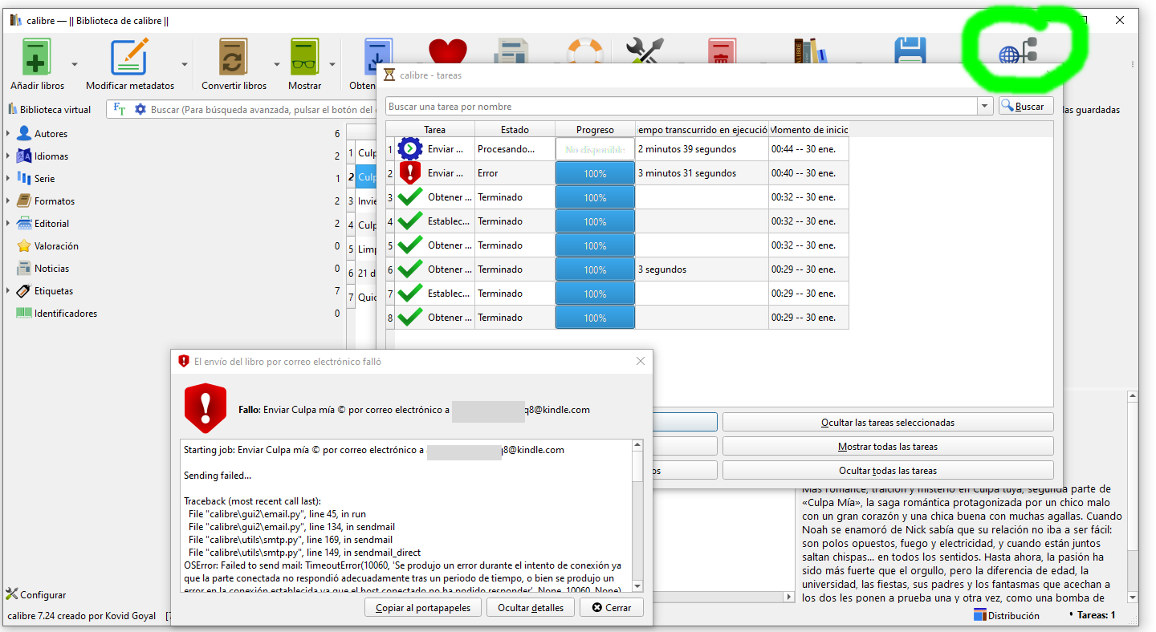Click the full-text search FT icon
This screenshot has width=1156, height=632.
120,109
